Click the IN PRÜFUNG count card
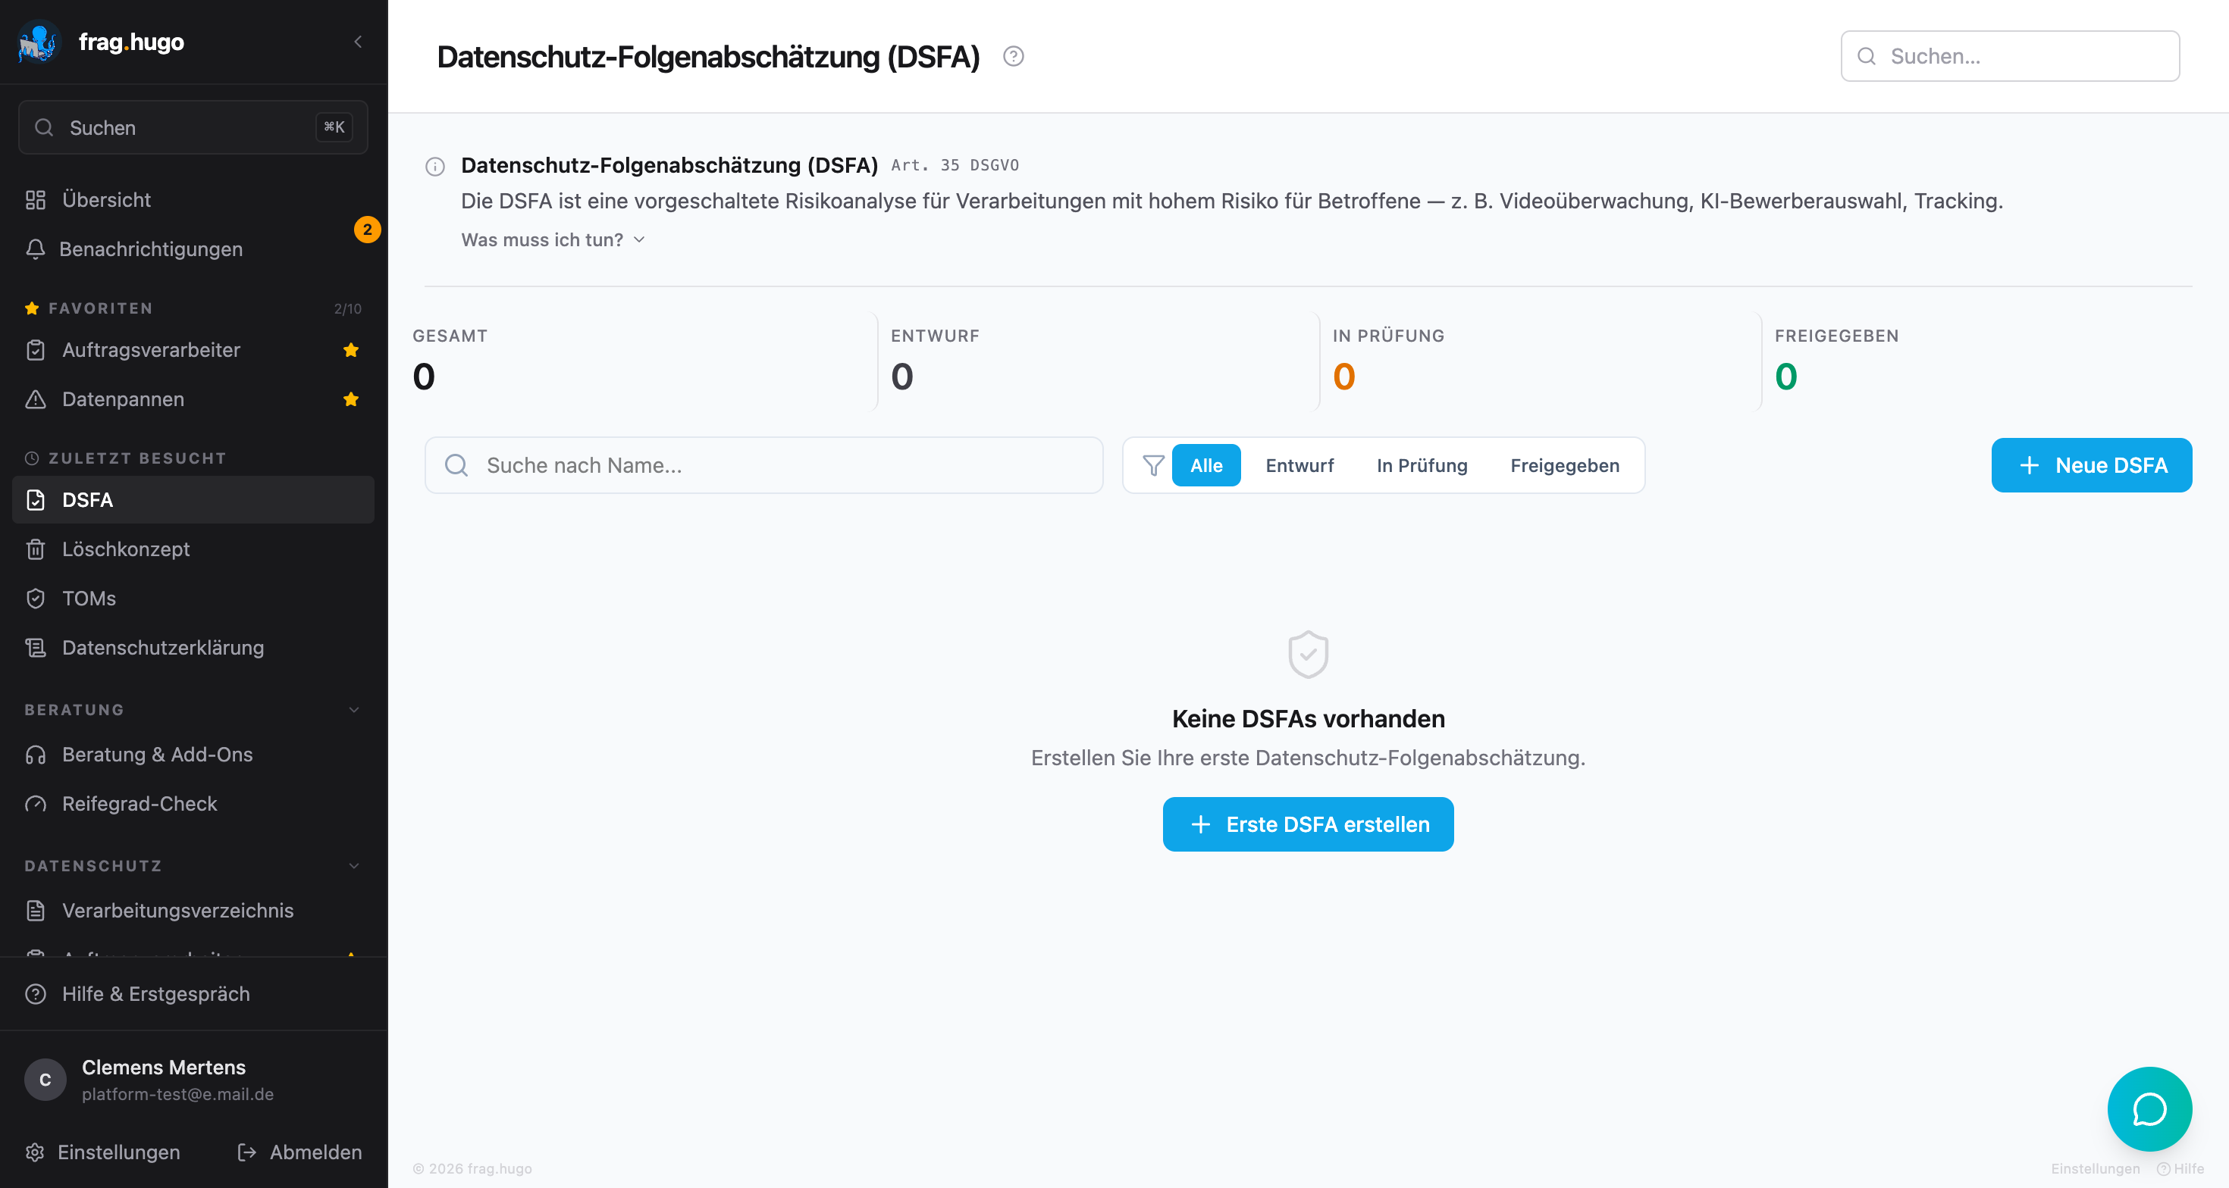The height and width of the screenshot is (1188, 2229). [1541, 361]
